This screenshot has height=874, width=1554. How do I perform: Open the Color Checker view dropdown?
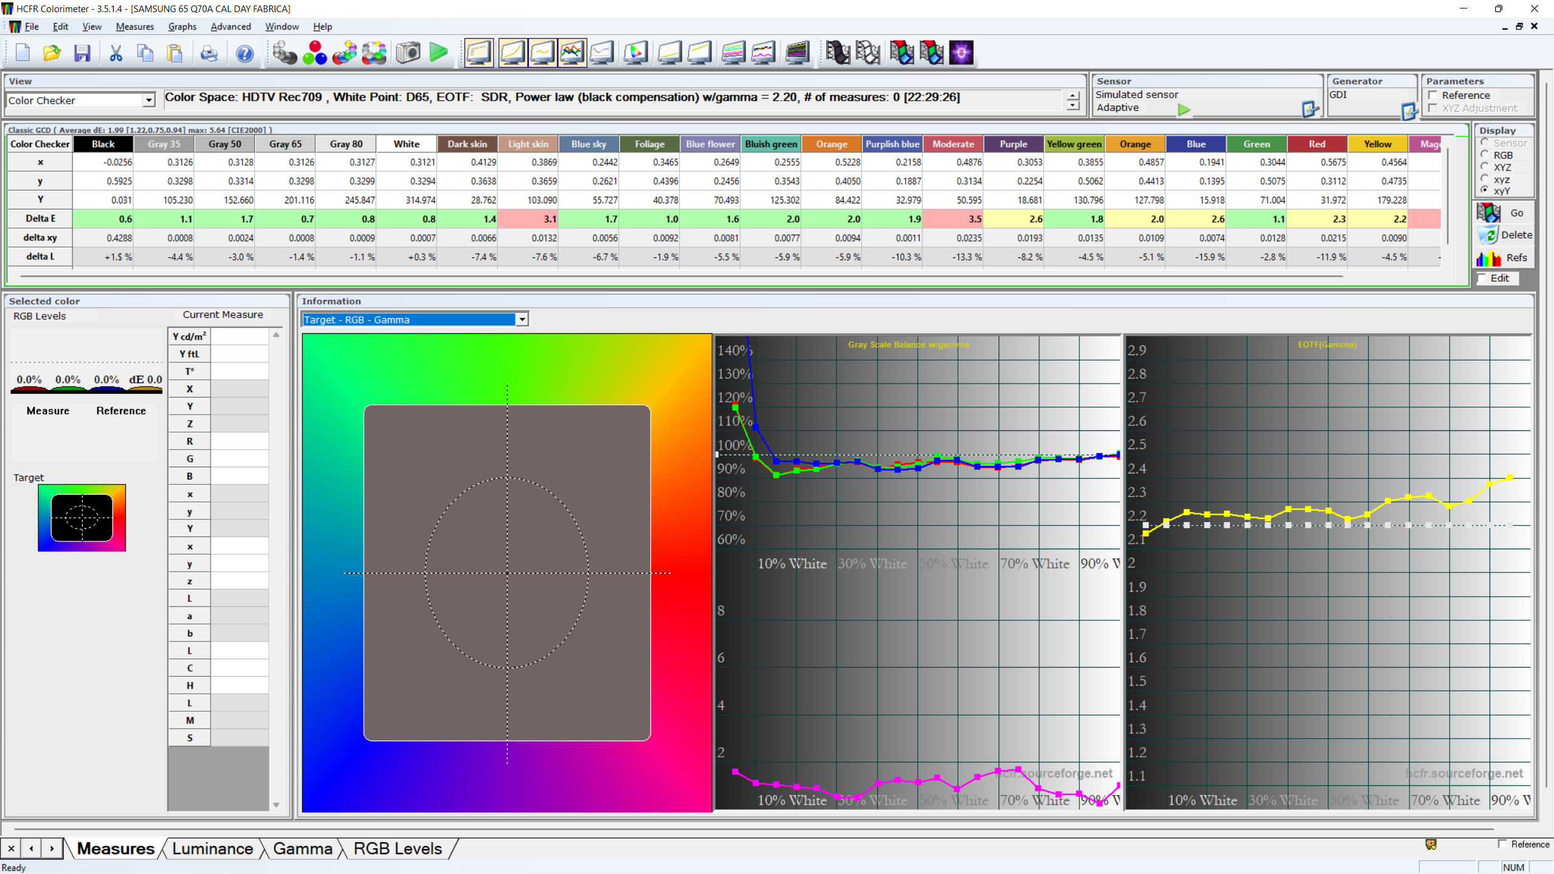149,100
